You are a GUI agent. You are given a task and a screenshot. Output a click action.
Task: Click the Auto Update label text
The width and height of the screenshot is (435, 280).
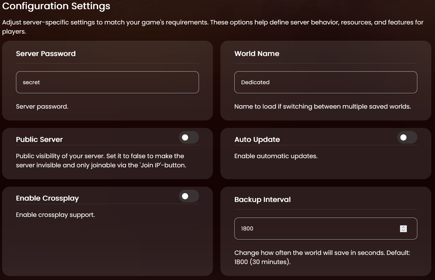pyautogui.click(x=257, y=139)
